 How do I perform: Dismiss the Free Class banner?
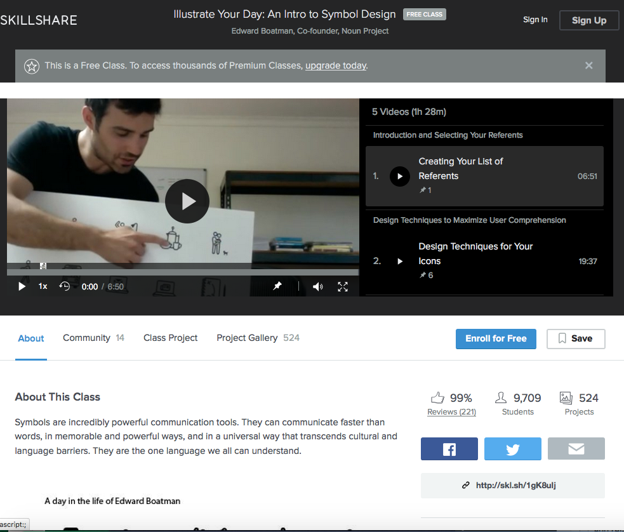[x=589, y=65]
